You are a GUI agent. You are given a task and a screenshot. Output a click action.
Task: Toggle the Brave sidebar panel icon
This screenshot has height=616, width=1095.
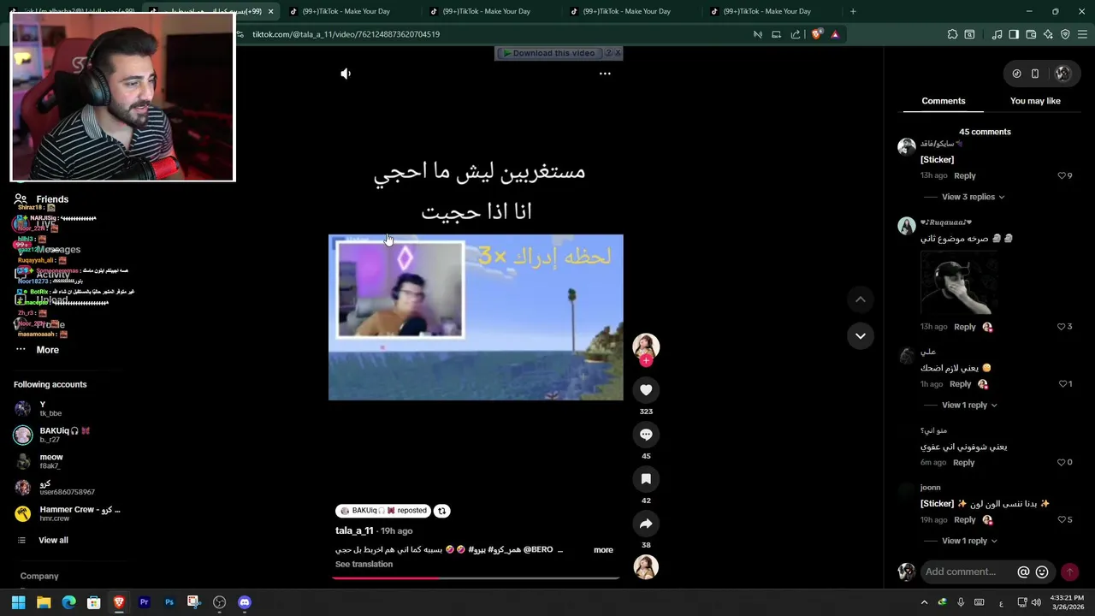point(1014,34)
